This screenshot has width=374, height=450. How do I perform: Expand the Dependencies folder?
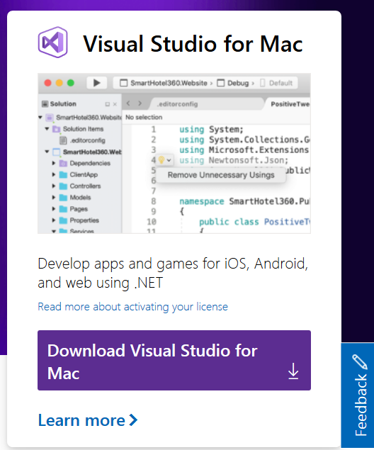(x=54, y=163)
